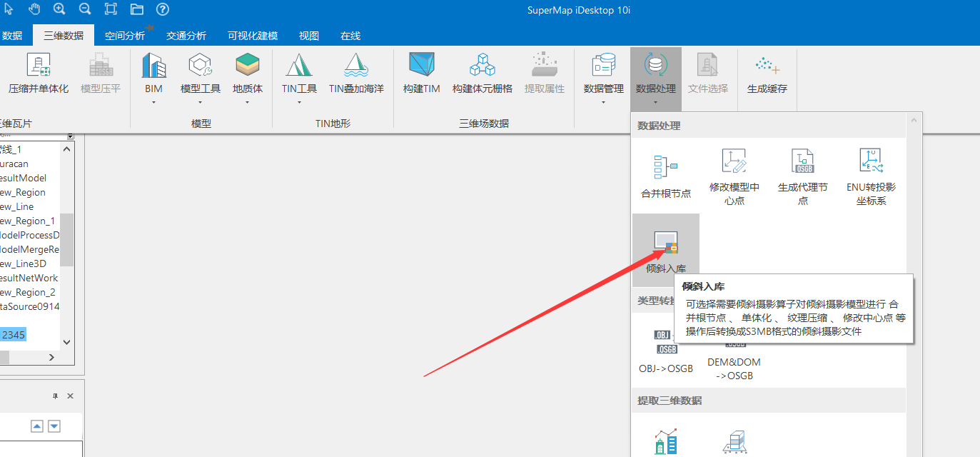
Task: Select the item ending 'ew_Region' in list
Action: 23,192
